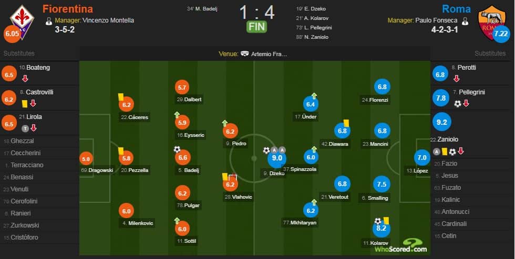Click Cáceres' yellow card icon
The image size is (515, 259).
tap(120, 97)
